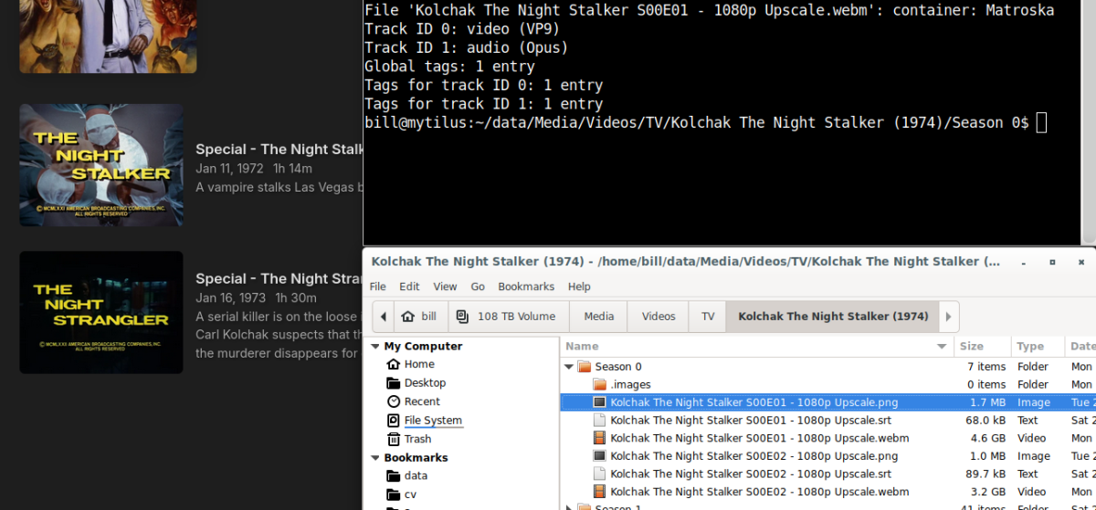
Task: Open the View menu
Action: point(445,286)
